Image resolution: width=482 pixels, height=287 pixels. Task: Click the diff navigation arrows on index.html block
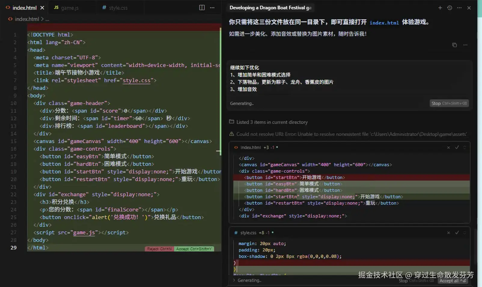point(465,147)
